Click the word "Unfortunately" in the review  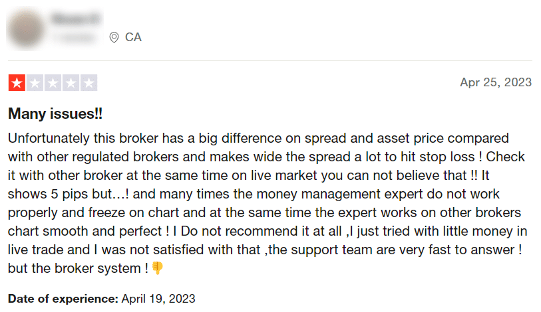point(49,139)
